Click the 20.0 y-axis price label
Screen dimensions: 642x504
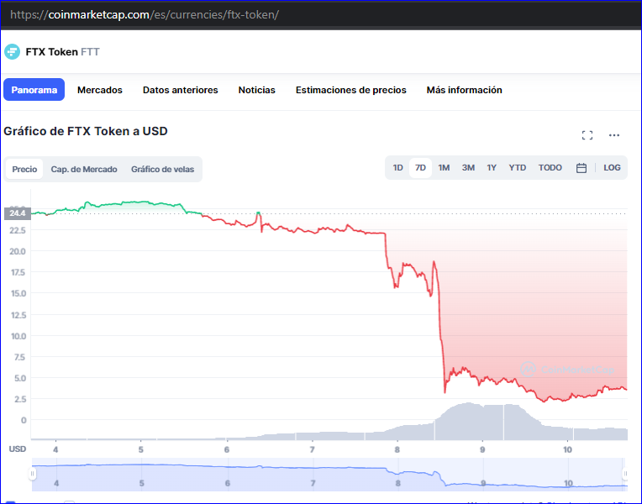[x=18, y=251]
